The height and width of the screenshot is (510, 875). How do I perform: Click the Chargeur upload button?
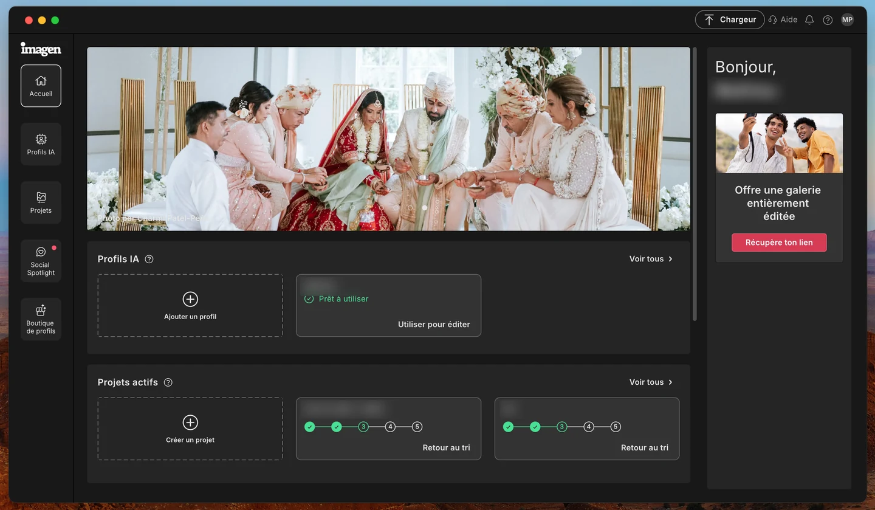(x=730, y=19)
